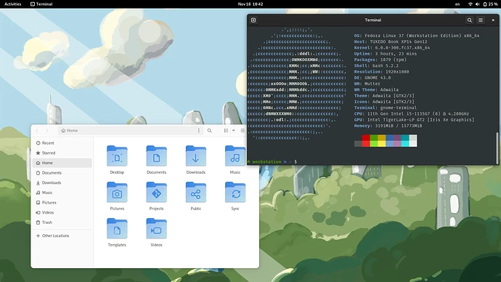Open the 'en' keyboard layout indicator

(x=457, y=4)
